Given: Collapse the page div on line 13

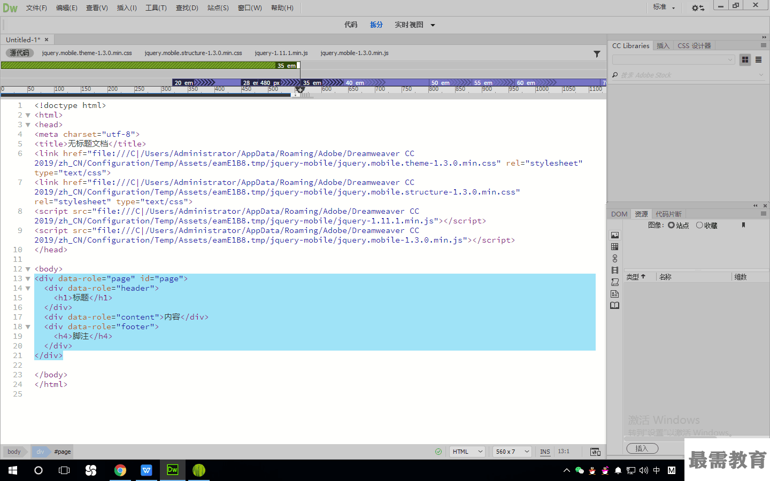Looking at the screenshot, I should tap(28, 279).
